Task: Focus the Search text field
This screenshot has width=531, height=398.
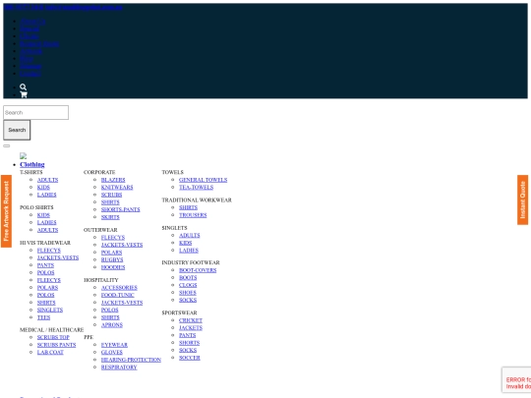Action: click(36, 112)
